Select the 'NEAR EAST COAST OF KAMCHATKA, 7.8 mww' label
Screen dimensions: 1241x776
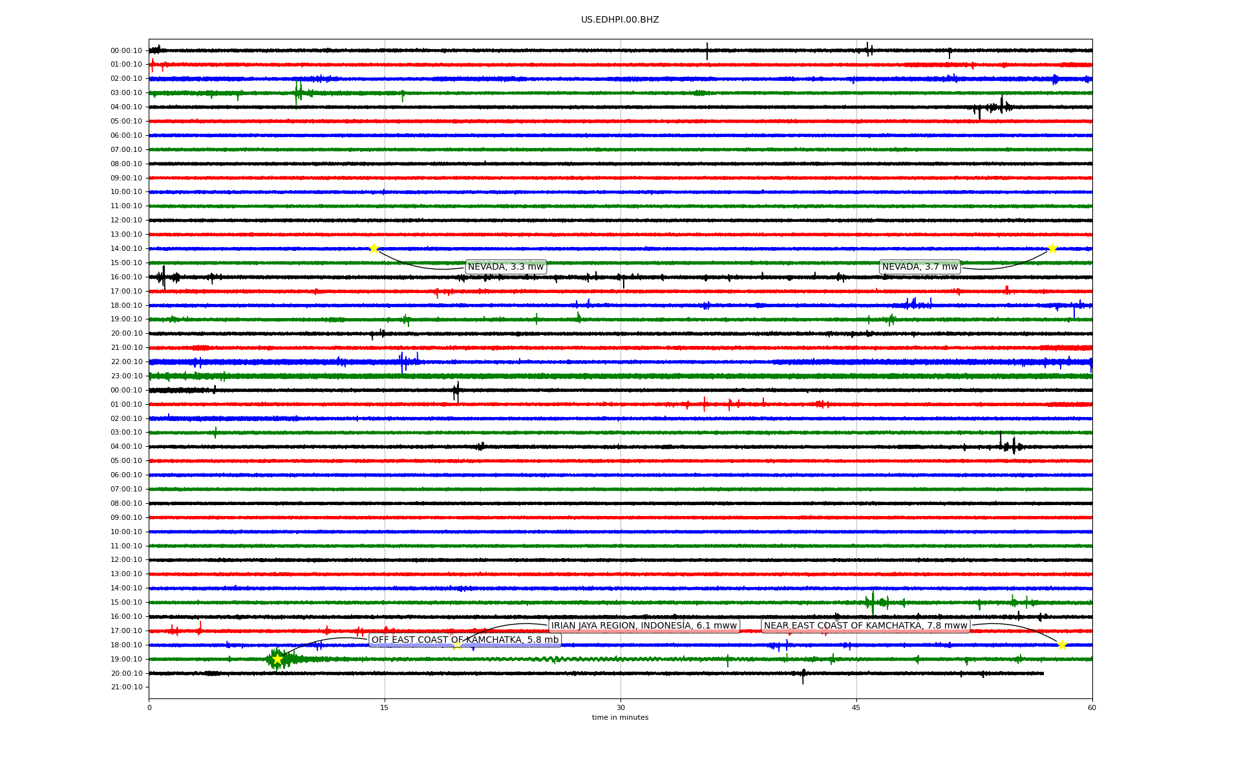(865, 625)
